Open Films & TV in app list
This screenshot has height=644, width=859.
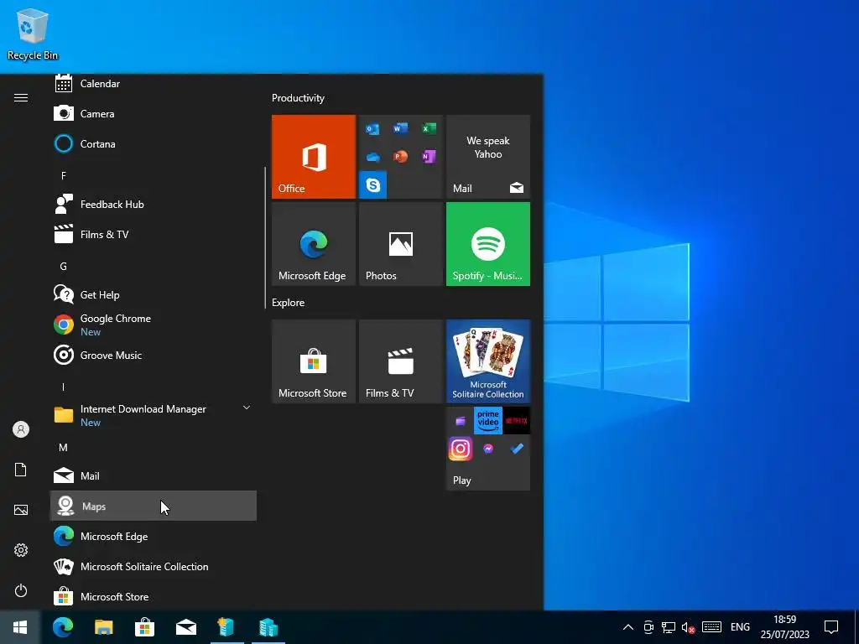(154, 235)
